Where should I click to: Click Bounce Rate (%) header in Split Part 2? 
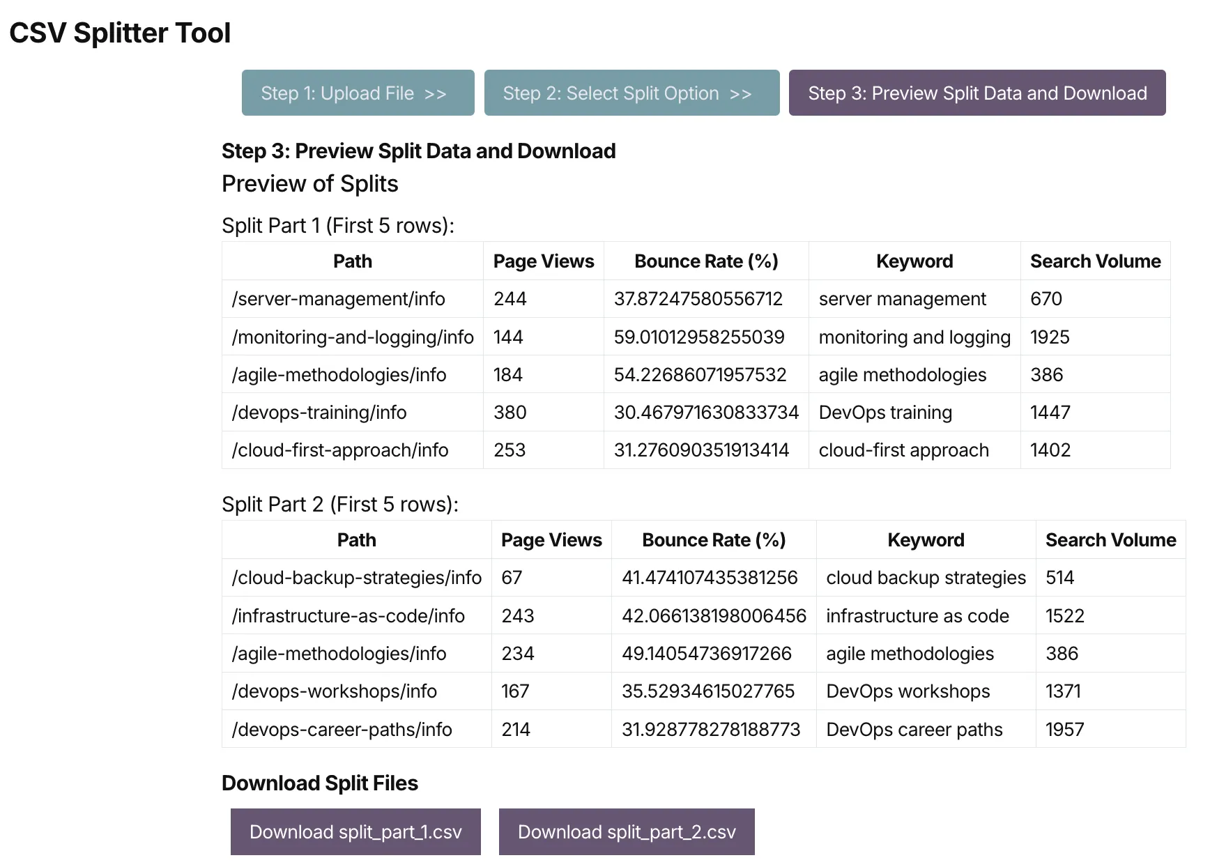tap(714, 540)
